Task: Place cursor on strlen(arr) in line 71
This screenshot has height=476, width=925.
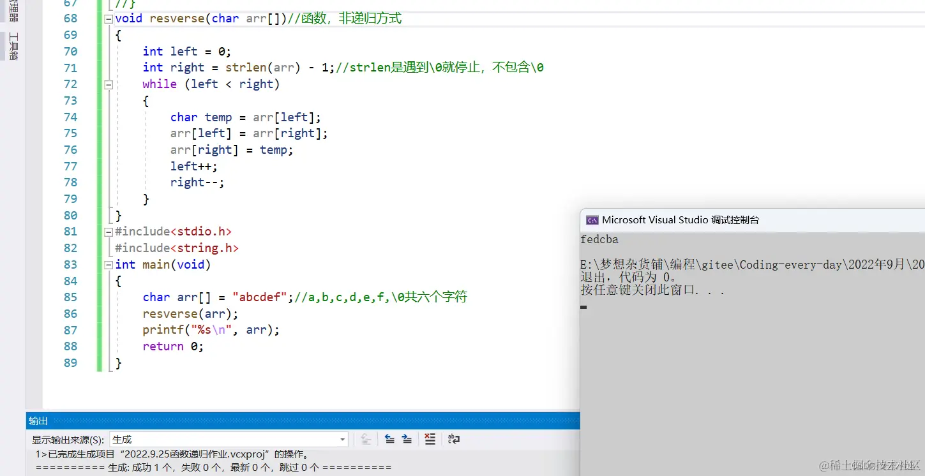Action: pos(263,68)
